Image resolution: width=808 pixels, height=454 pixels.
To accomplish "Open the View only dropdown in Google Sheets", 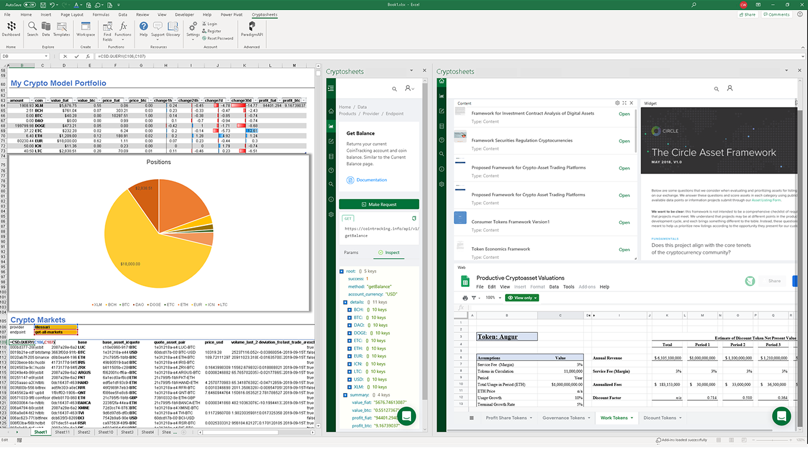I will tap(522, 298).
